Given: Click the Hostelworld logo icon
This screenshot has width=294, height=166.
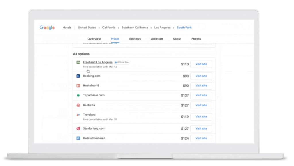Looking at the screenshot, I should click(x=78, y=86).
